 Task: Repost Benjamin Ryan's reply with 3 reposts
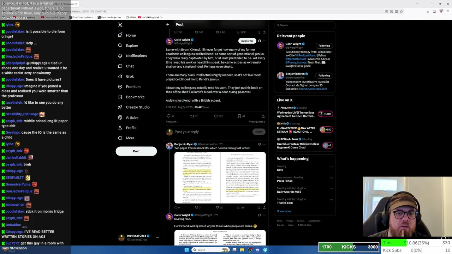(196, 207)
